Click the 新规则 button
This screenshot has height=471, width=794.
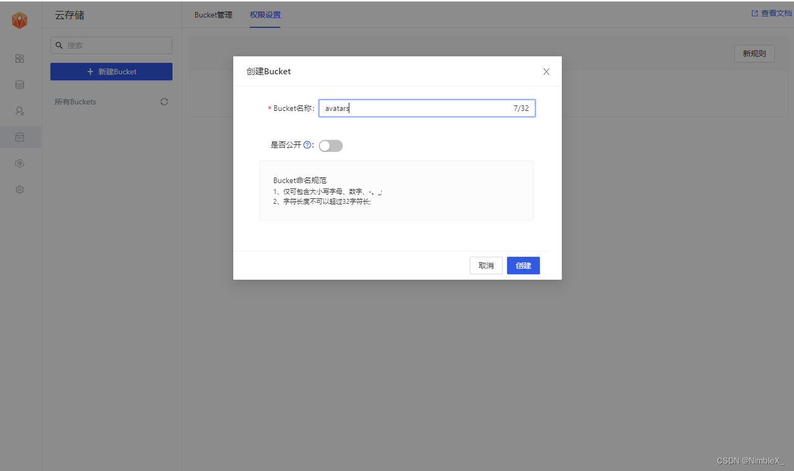(x=754, y=53)
